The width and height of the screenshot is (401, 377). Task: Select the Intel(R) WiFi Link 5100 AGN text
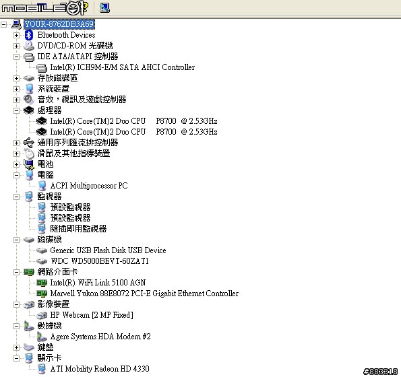pyautogui.click(x=98, y=283)
